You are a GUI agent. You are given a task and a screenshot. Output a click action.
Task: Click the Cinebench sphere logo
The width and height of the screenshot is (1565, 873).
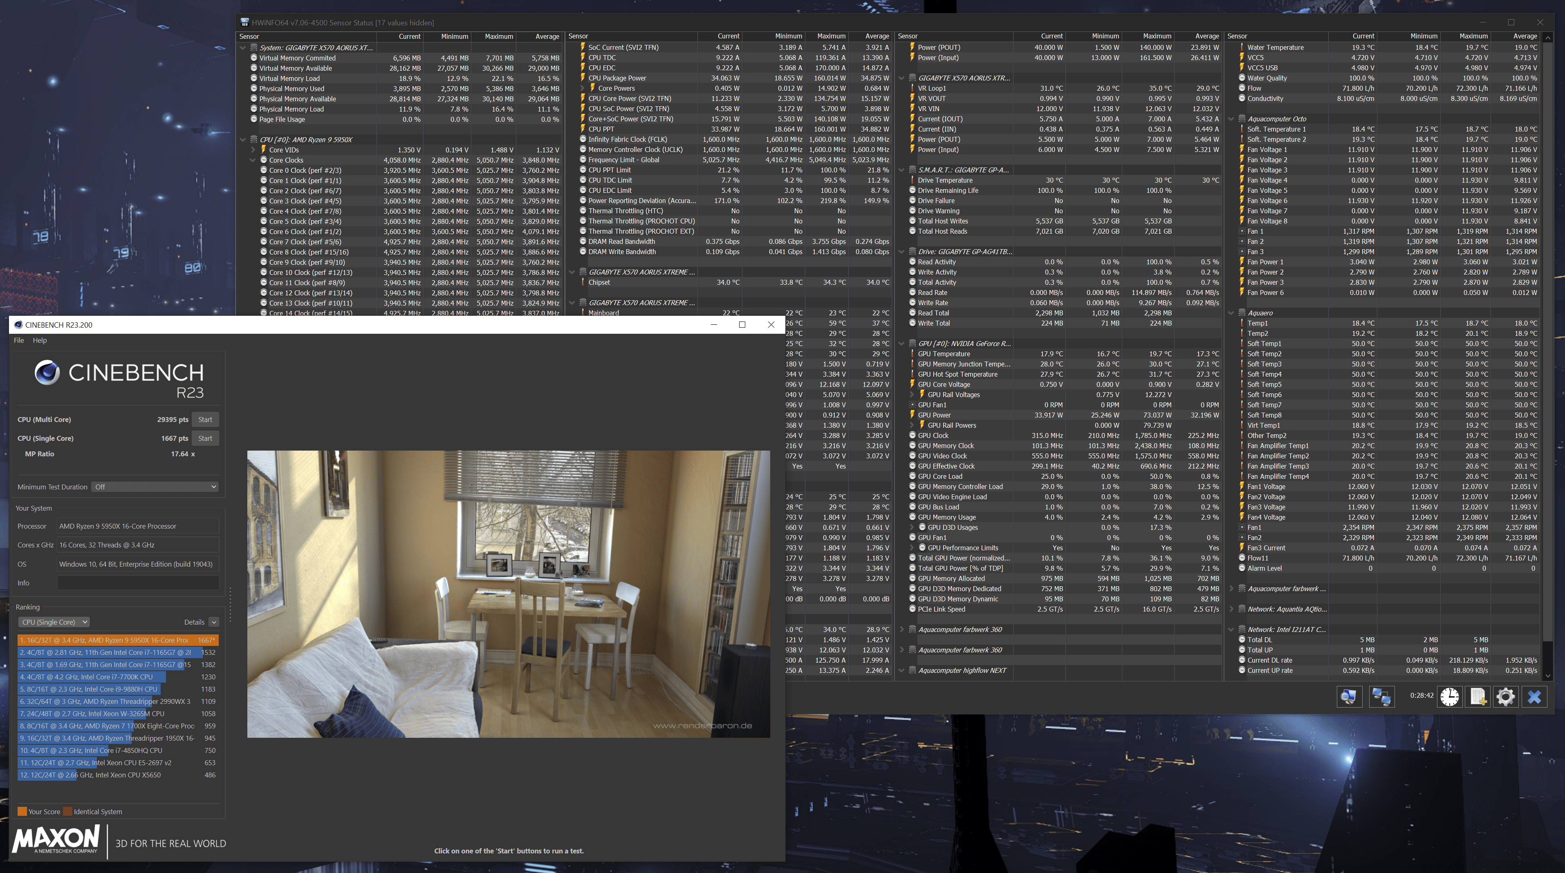47,372
